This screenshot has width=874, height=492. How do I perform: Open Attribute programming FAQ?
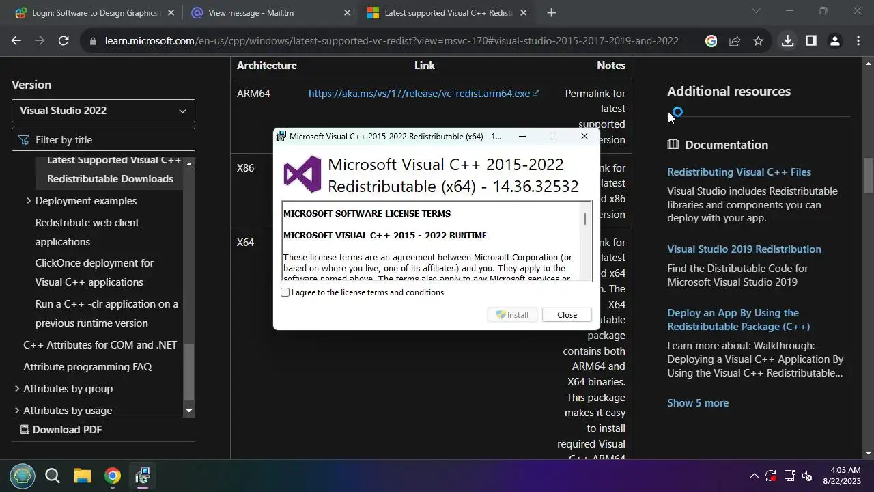tap(87, 367)
